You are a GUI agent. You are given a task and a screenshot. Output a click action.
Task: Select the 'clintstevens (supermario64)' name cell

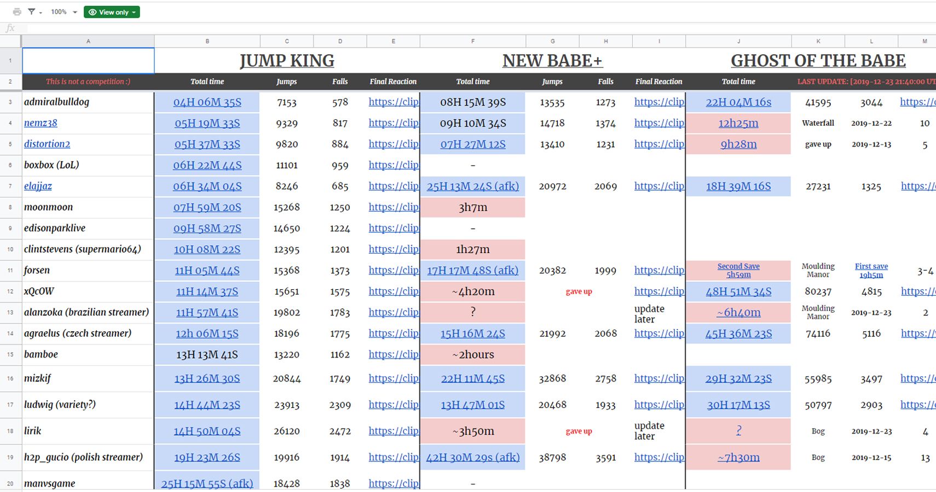pyautogui.click(x=88, y=249)
